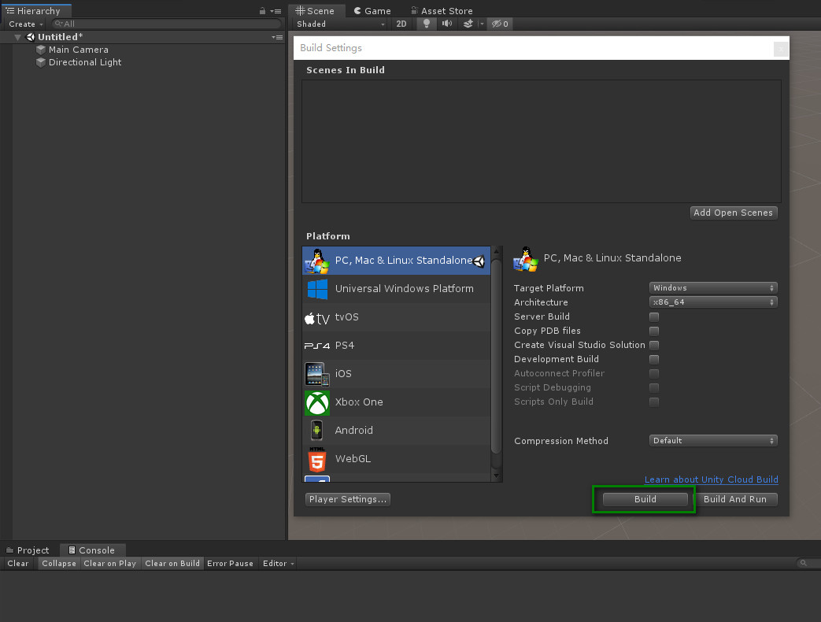Select PC, Mac & Linux Standalone platform
Viewport: 821px width, 622px height.
397,261
